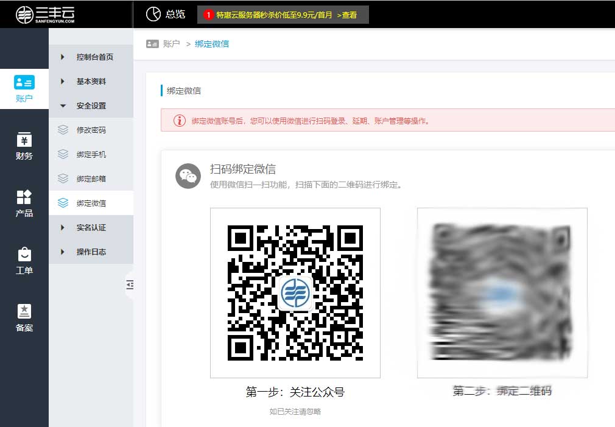This screenshot has height=427, width=615.
Task: Open 实名认证 menu item
Action: 91,227
